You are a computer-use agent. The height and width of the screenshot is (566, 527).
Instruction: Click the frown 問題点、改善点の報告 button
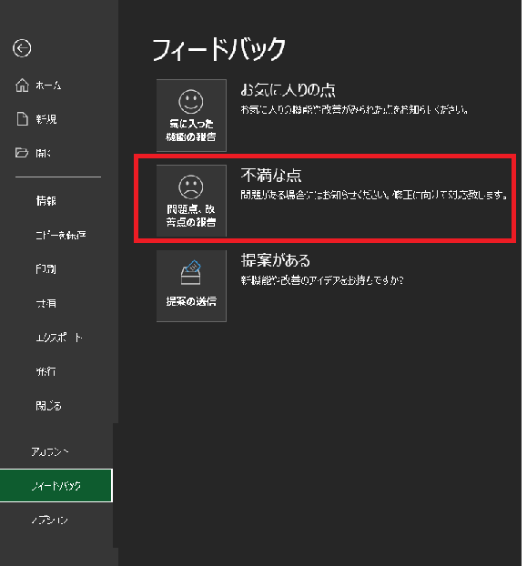[x=191, y=201]
